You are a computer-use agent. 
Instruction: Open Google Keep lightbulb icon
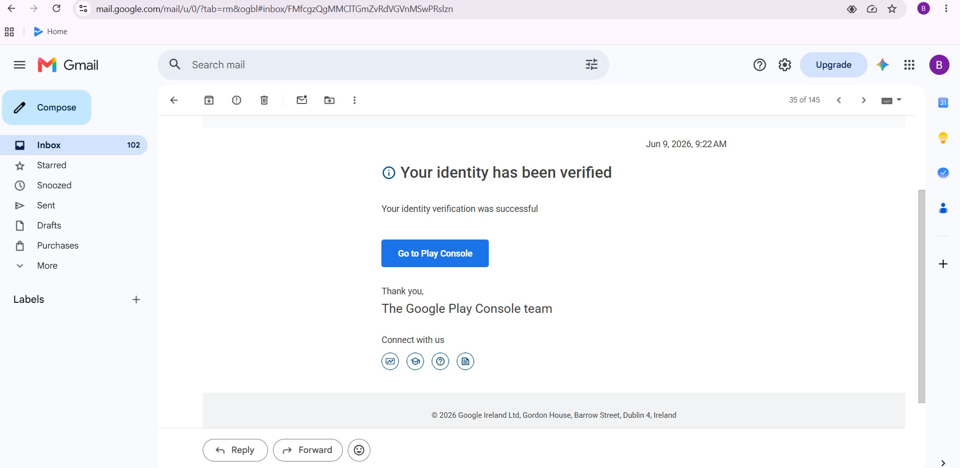pyautogui.click(x=943, y=138)
